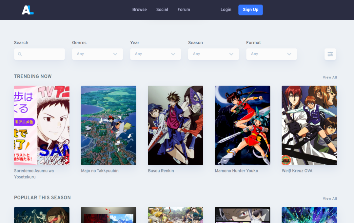Open the Season dropdown
The height and width of the screenshot is (223, 354).
click(214, 54)
